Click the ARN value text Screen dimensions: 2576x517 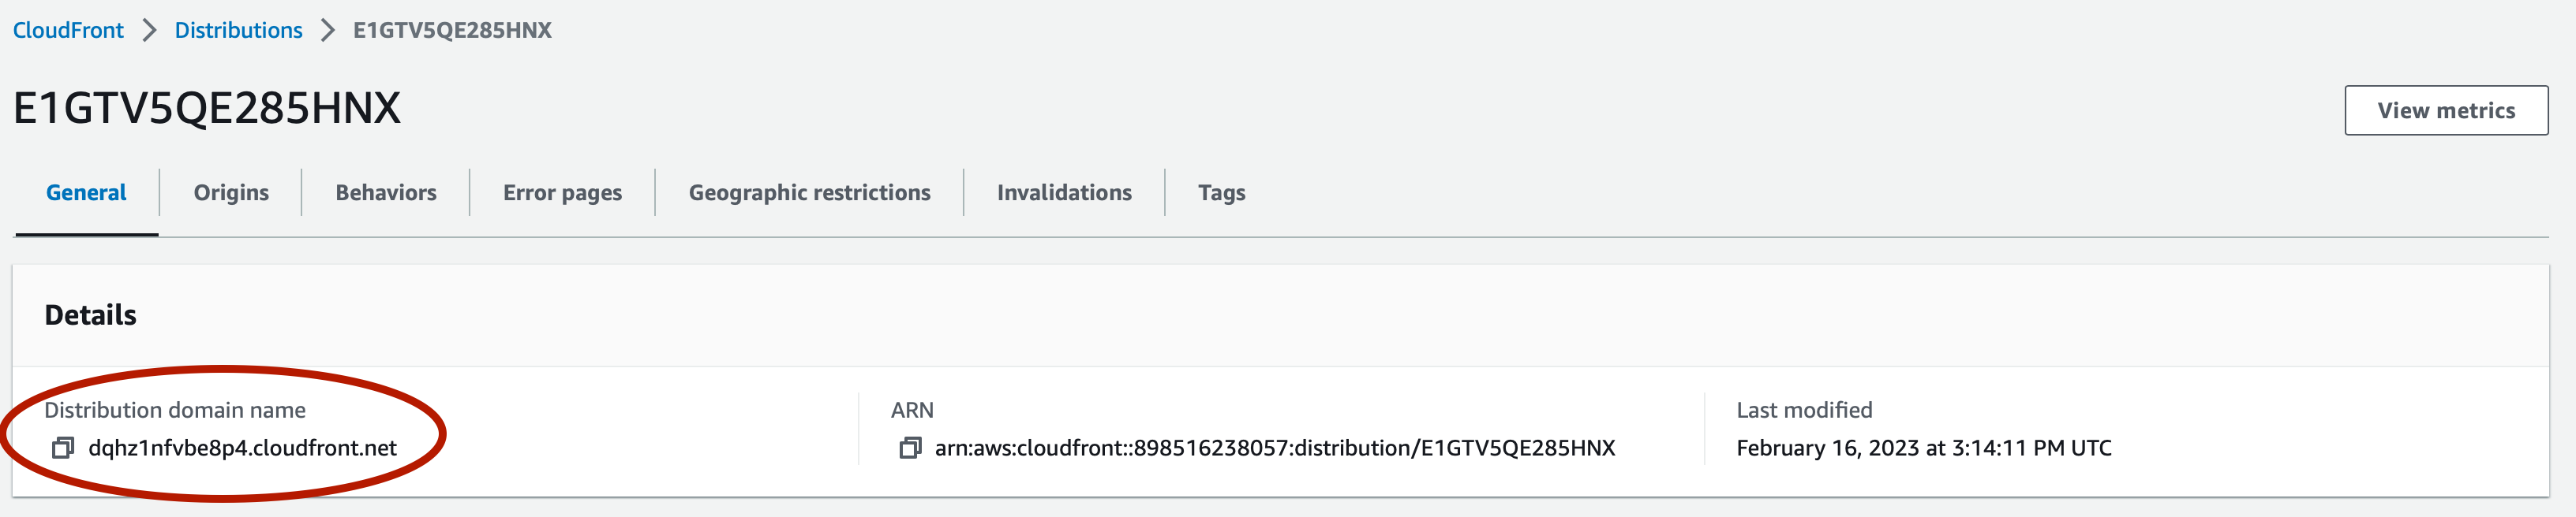1275,448
